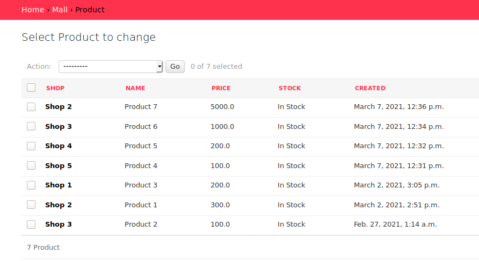Screen dimensions: 479x261
Task: Sort the table by Shop column
Action: point(55,88)
